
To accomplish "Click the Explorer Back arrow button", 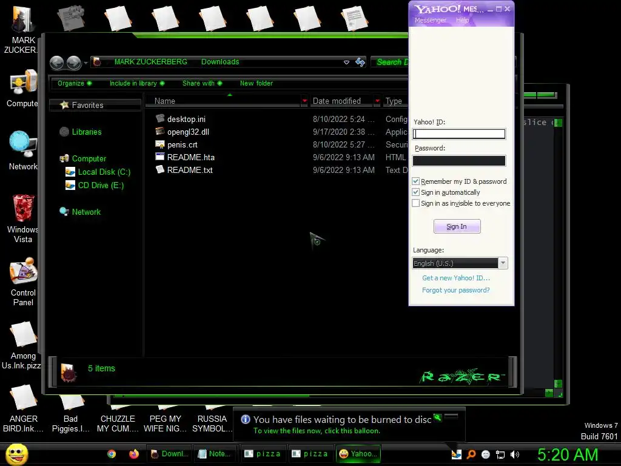I will point(56,62).
